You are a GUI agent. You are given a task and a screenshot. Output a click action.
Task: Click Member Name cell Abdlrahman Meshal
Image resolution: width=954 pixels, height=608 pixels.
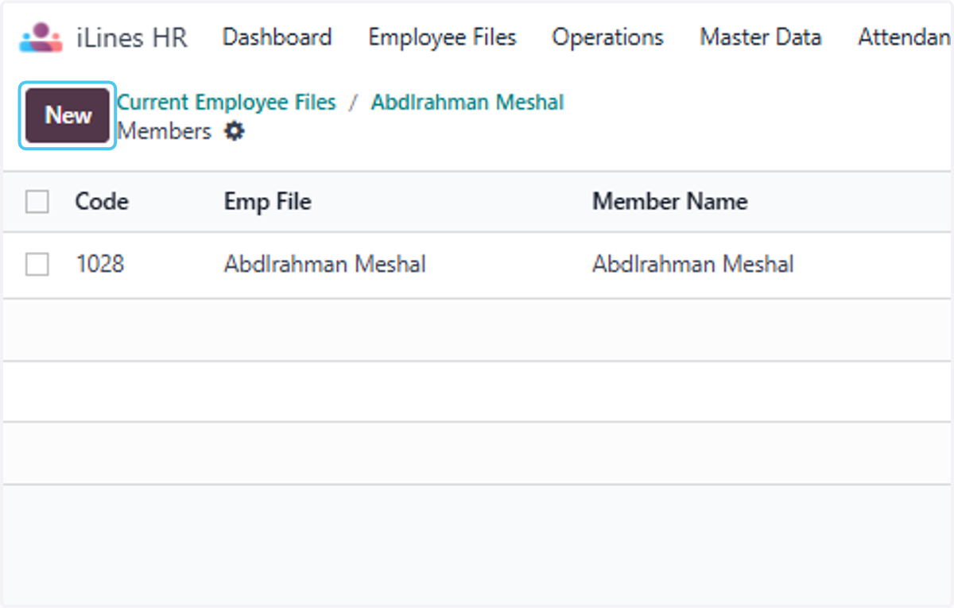tap(693, 264)
